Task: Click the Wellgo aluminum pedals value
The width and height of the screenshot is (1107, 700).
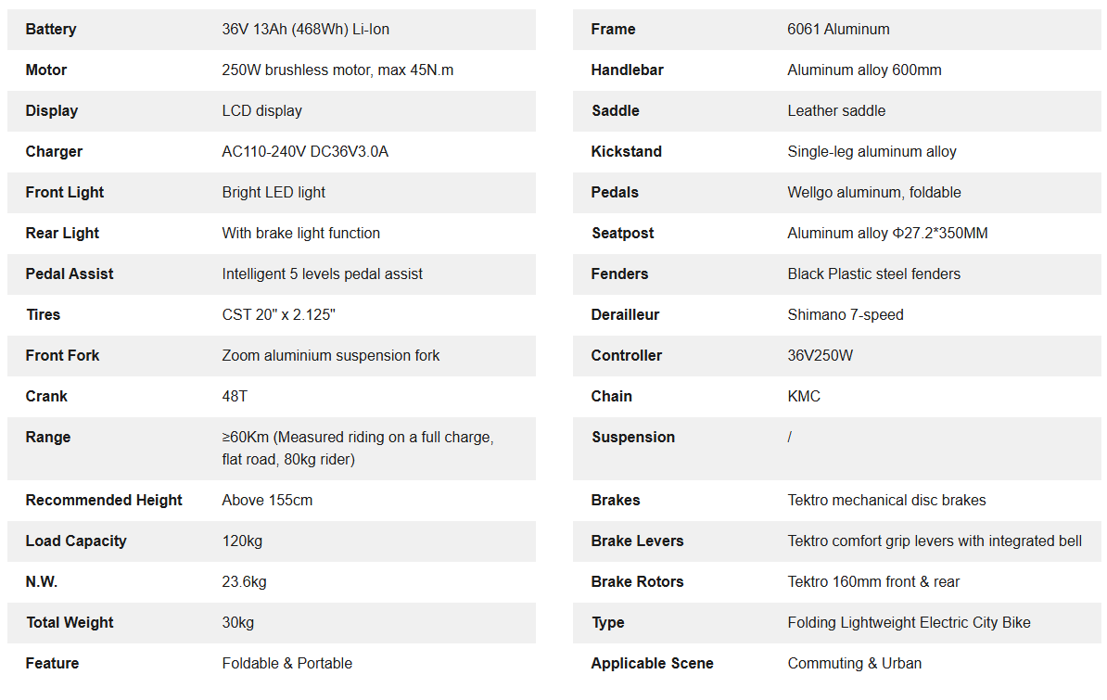Action: point(873,193)
